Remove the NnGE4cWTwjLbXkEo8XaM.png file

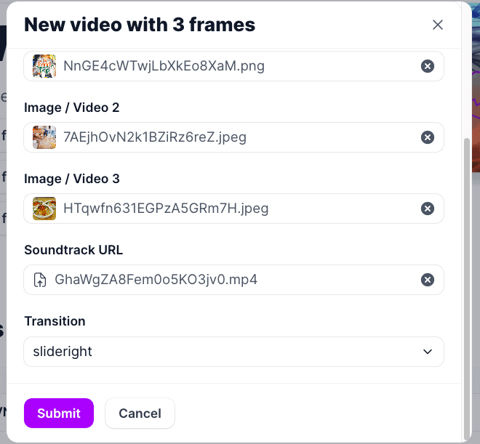point(428,66)
